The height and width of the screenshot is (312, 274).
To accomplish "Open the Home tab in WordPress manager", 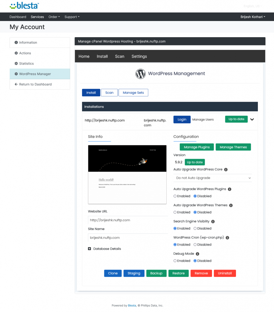I will point(84,56).
